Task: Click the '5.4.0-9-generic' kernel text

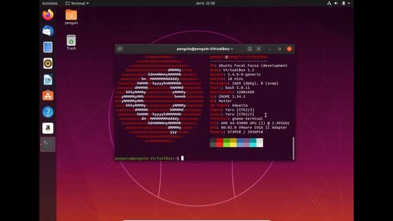Action: 244,74
